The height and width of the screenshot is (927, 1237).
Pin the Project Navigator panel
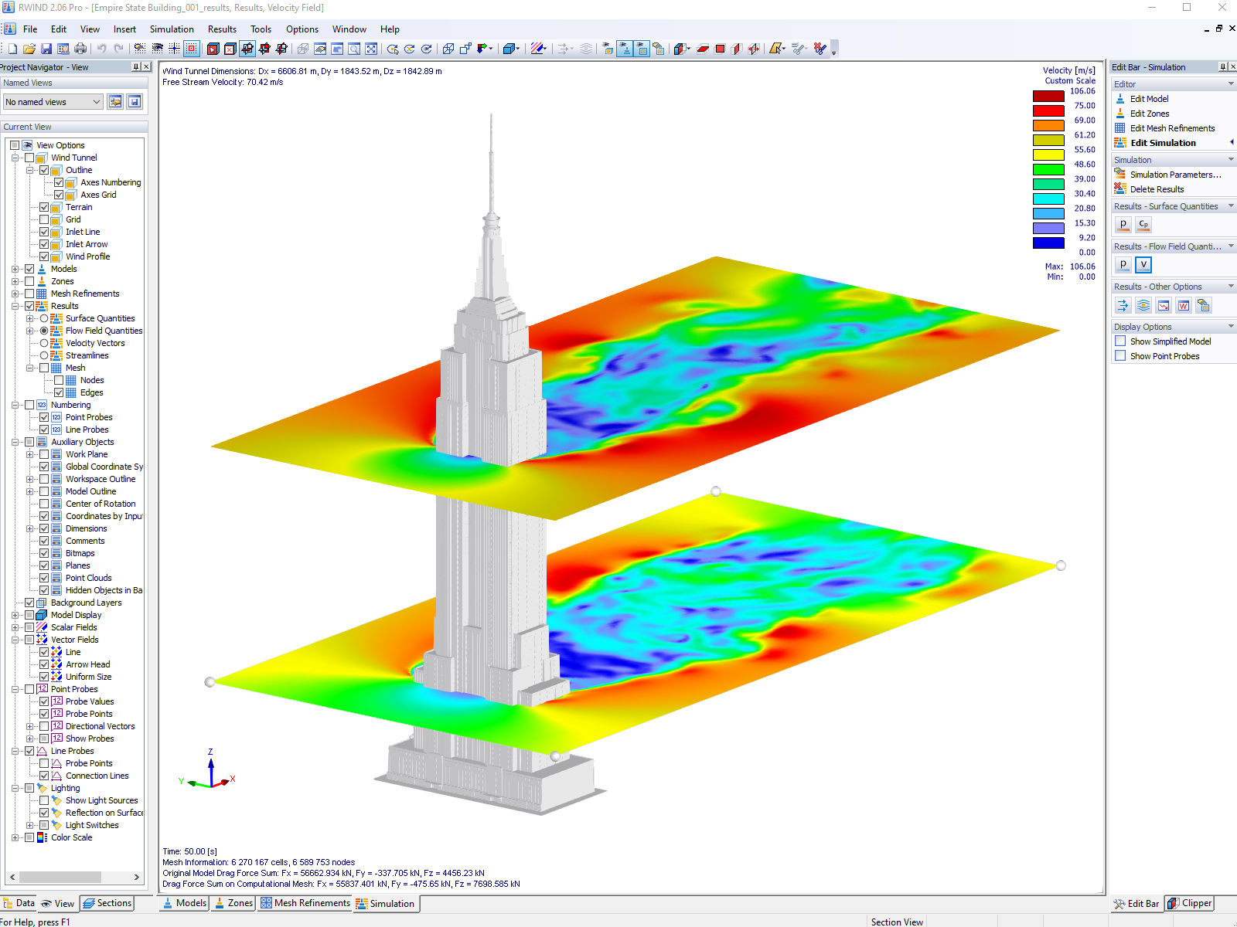(x=136, y=67)
